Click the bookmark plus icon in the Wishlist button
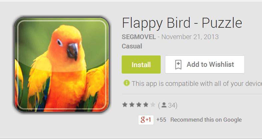Screen dimensions: 262x139 pos(178,64)
